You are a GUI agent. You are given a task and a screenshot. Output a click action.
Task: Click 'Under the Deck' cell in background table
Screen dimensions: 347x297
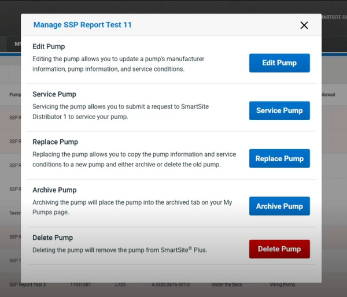227,285
